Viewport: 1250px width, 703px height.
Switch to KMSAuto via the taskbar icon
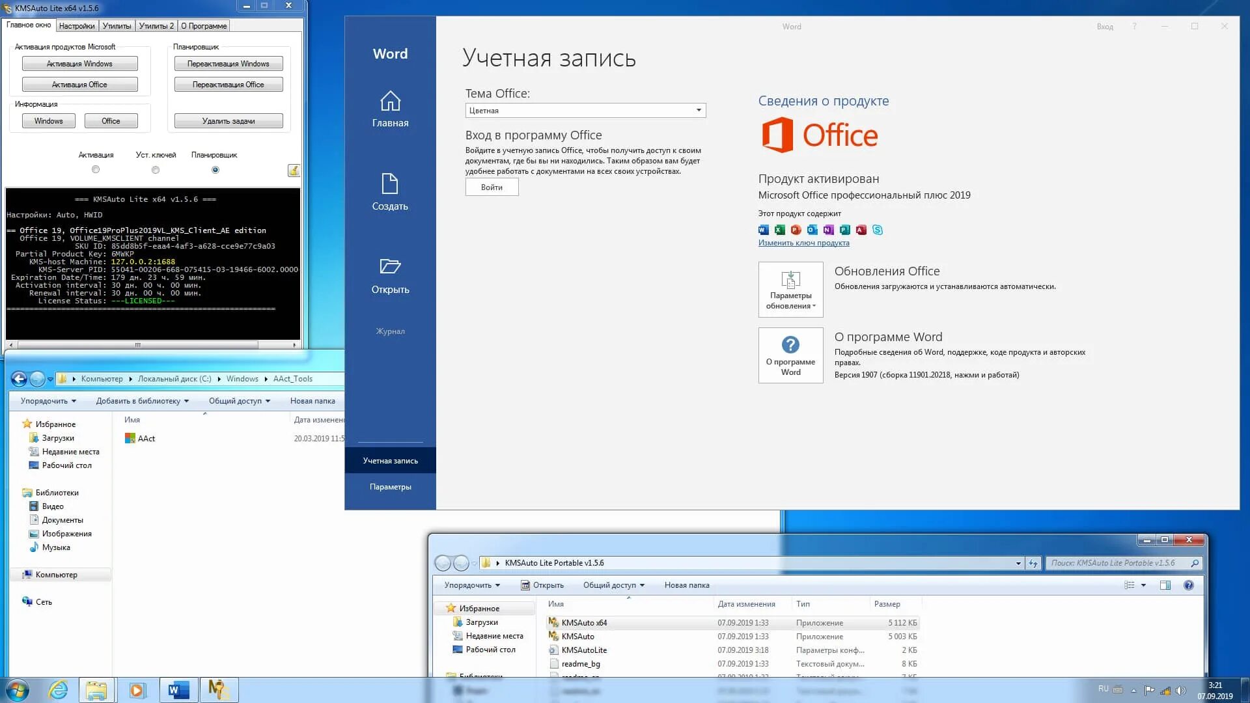coord(218,690)
